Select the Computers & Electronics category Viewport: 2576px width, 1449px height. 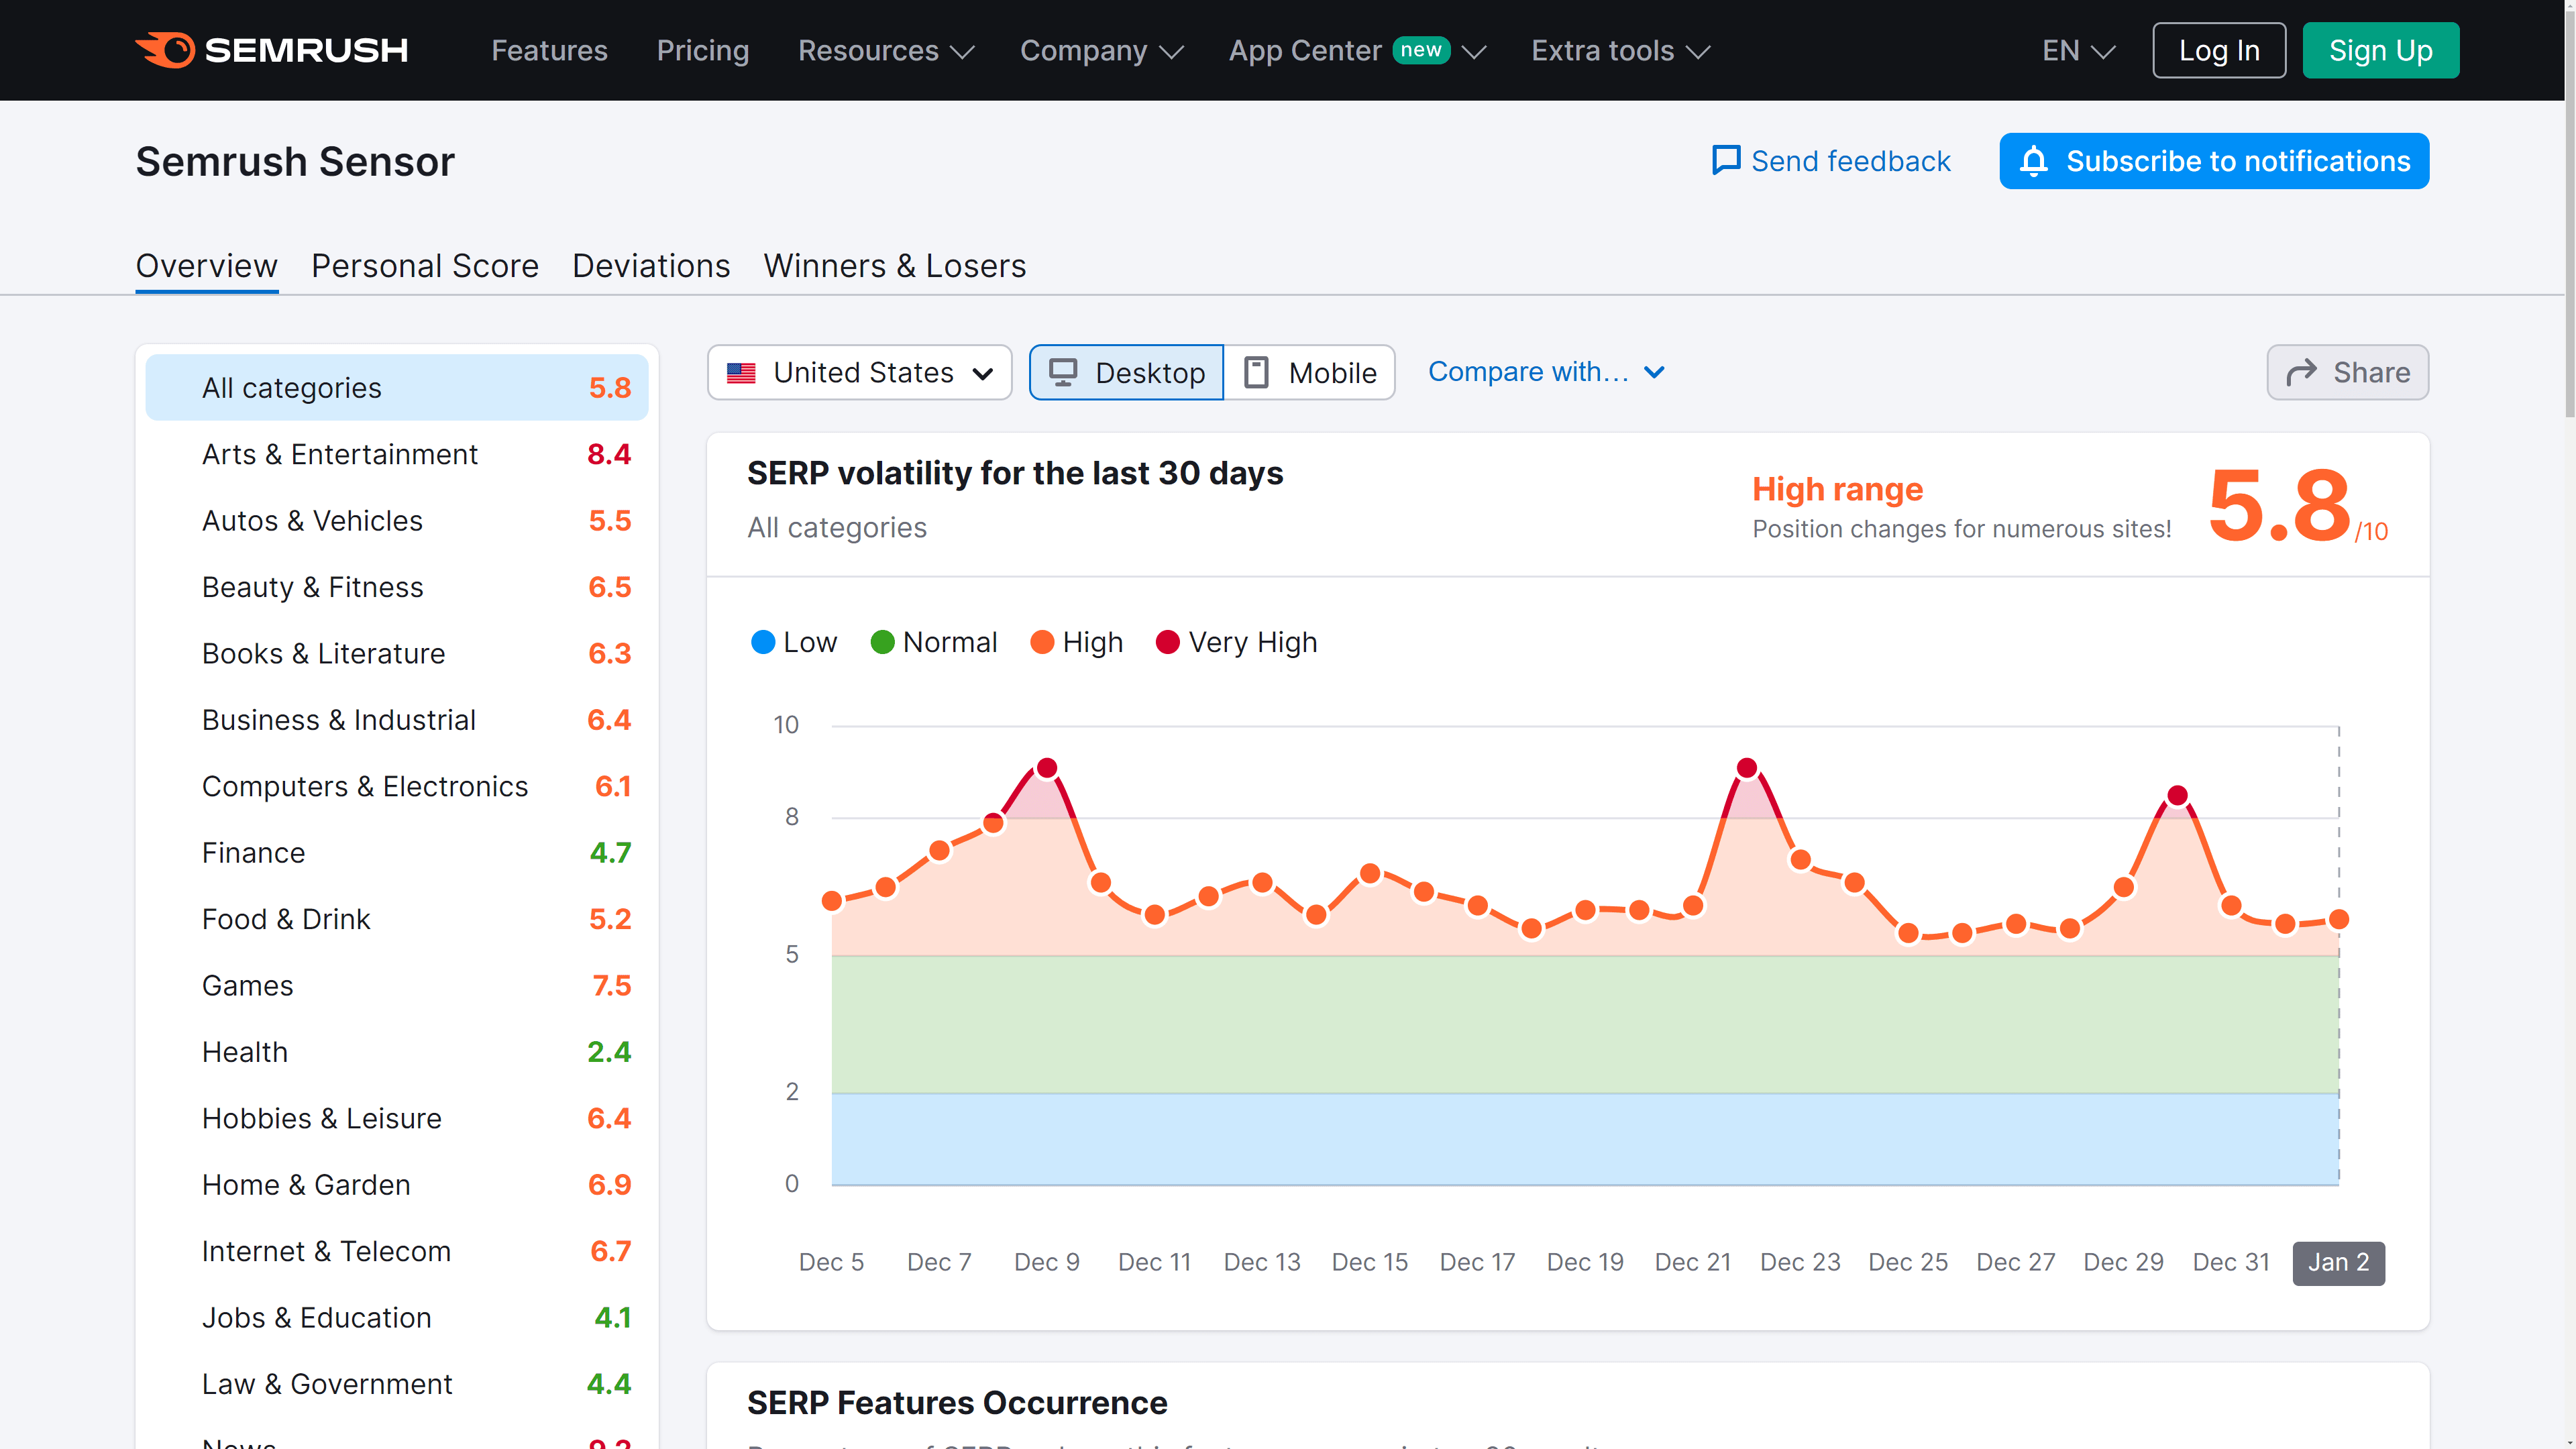(x=397, y=786)
